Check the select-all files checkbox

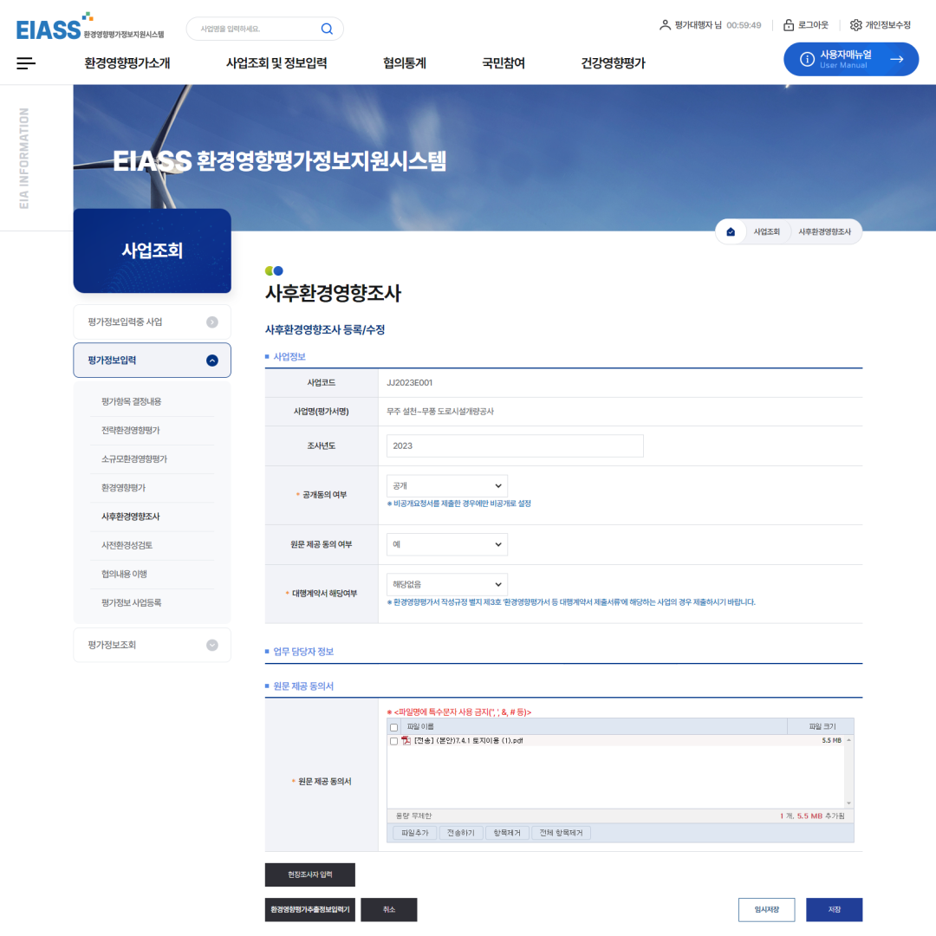point(394,727)
